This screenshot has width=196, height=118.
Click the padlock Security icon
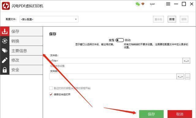pyautogui.click(x=5, y=70)
